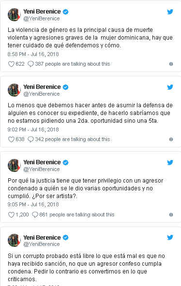The width and height of the screenshot is (181, 286).
Task: Click @YeniBerenice handle in the 9:02 PM tweet
Action: 42,94
